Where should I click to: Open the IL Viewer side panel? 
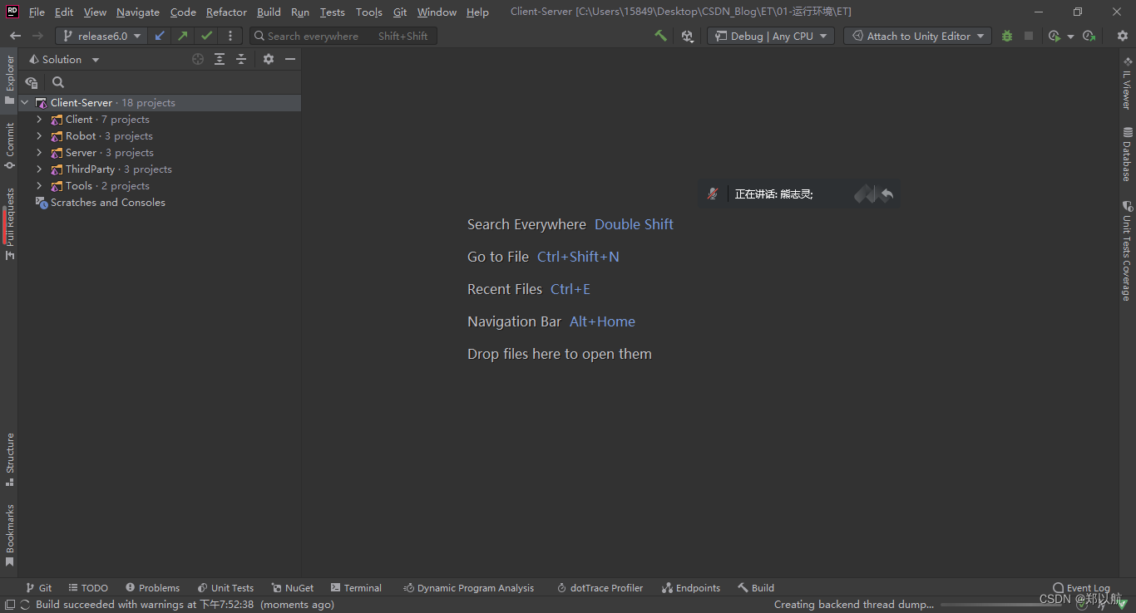click(1127, 83)
